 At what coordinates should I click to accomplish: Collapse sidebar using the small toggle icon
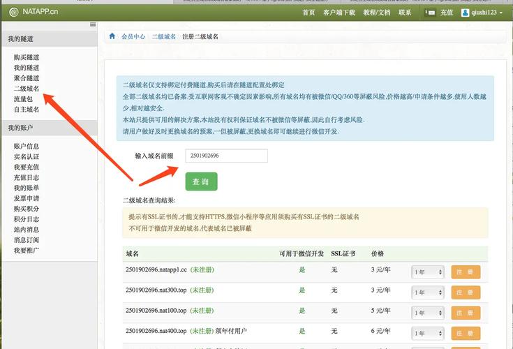pyautogui.click(x=93, y=24)
